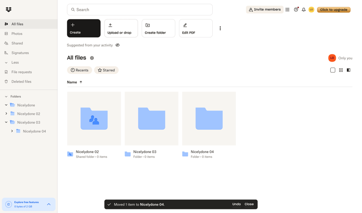
Task: Click the orange LO member avatar
Action: [x=332, y=58]
